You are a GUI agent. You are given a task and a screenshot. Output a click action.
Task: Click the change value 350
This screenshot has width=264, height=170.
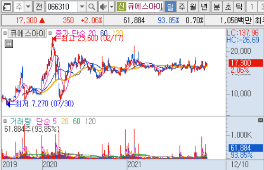tap(68, 20)
